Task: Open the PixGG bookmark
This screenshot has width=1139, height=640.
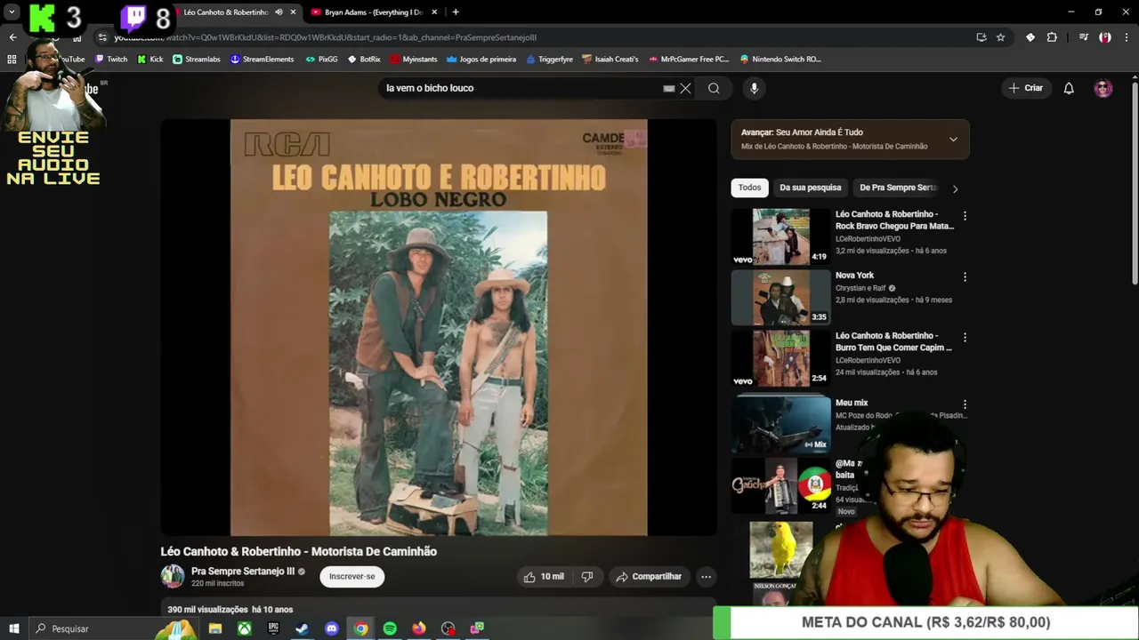Action: point(321,60)
